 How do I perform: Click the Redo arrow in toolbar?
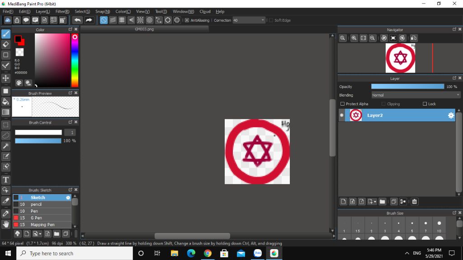coord(89,20)
